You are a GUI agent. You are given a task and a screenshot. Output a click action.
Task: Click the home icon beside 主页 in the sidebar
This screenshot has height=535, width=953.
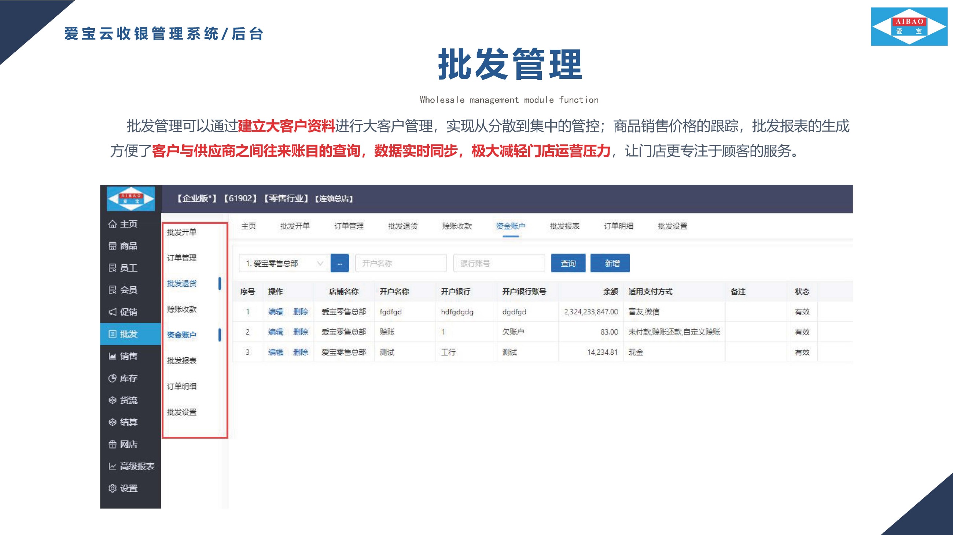pos(112,224)
